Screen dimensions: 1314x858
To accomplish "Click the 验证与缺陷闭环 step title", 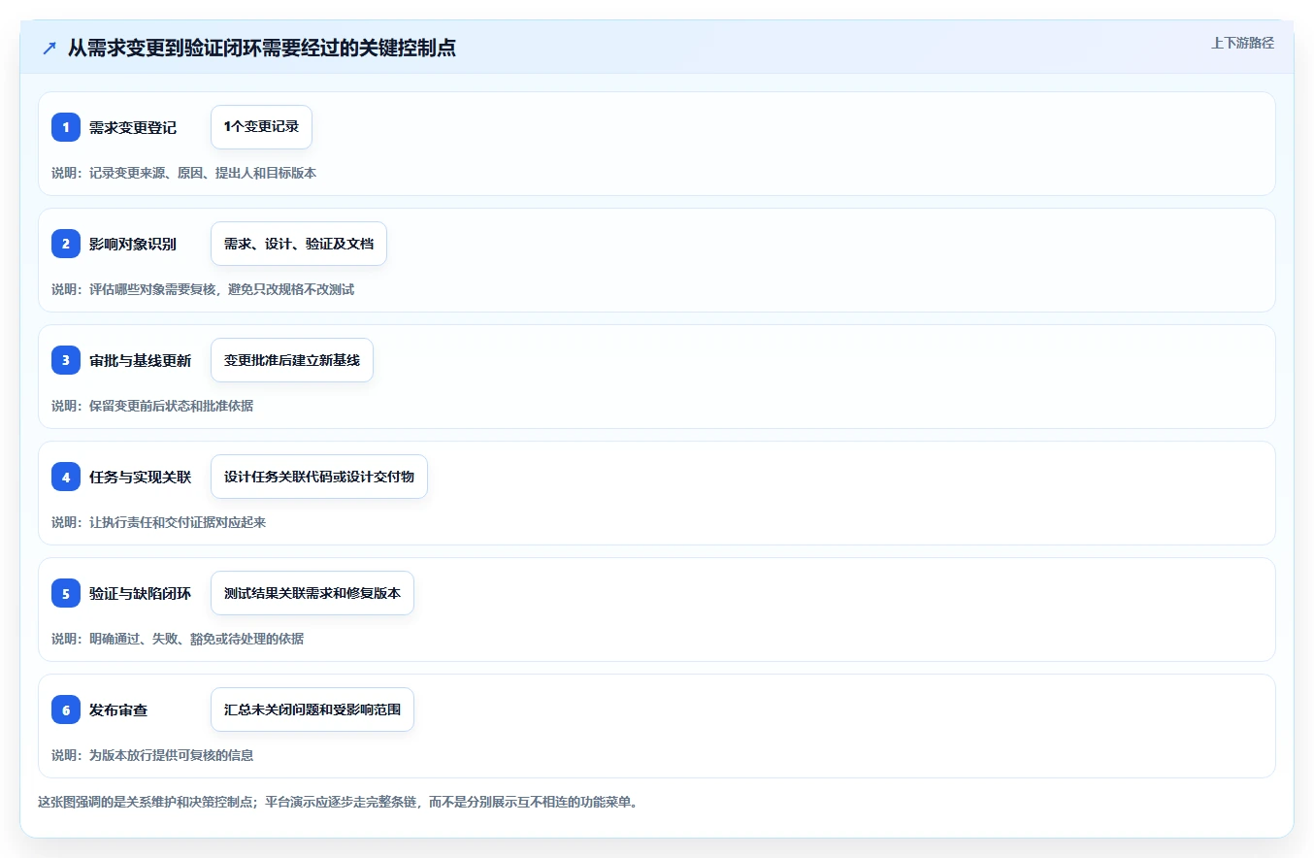I will pos(140,593).
